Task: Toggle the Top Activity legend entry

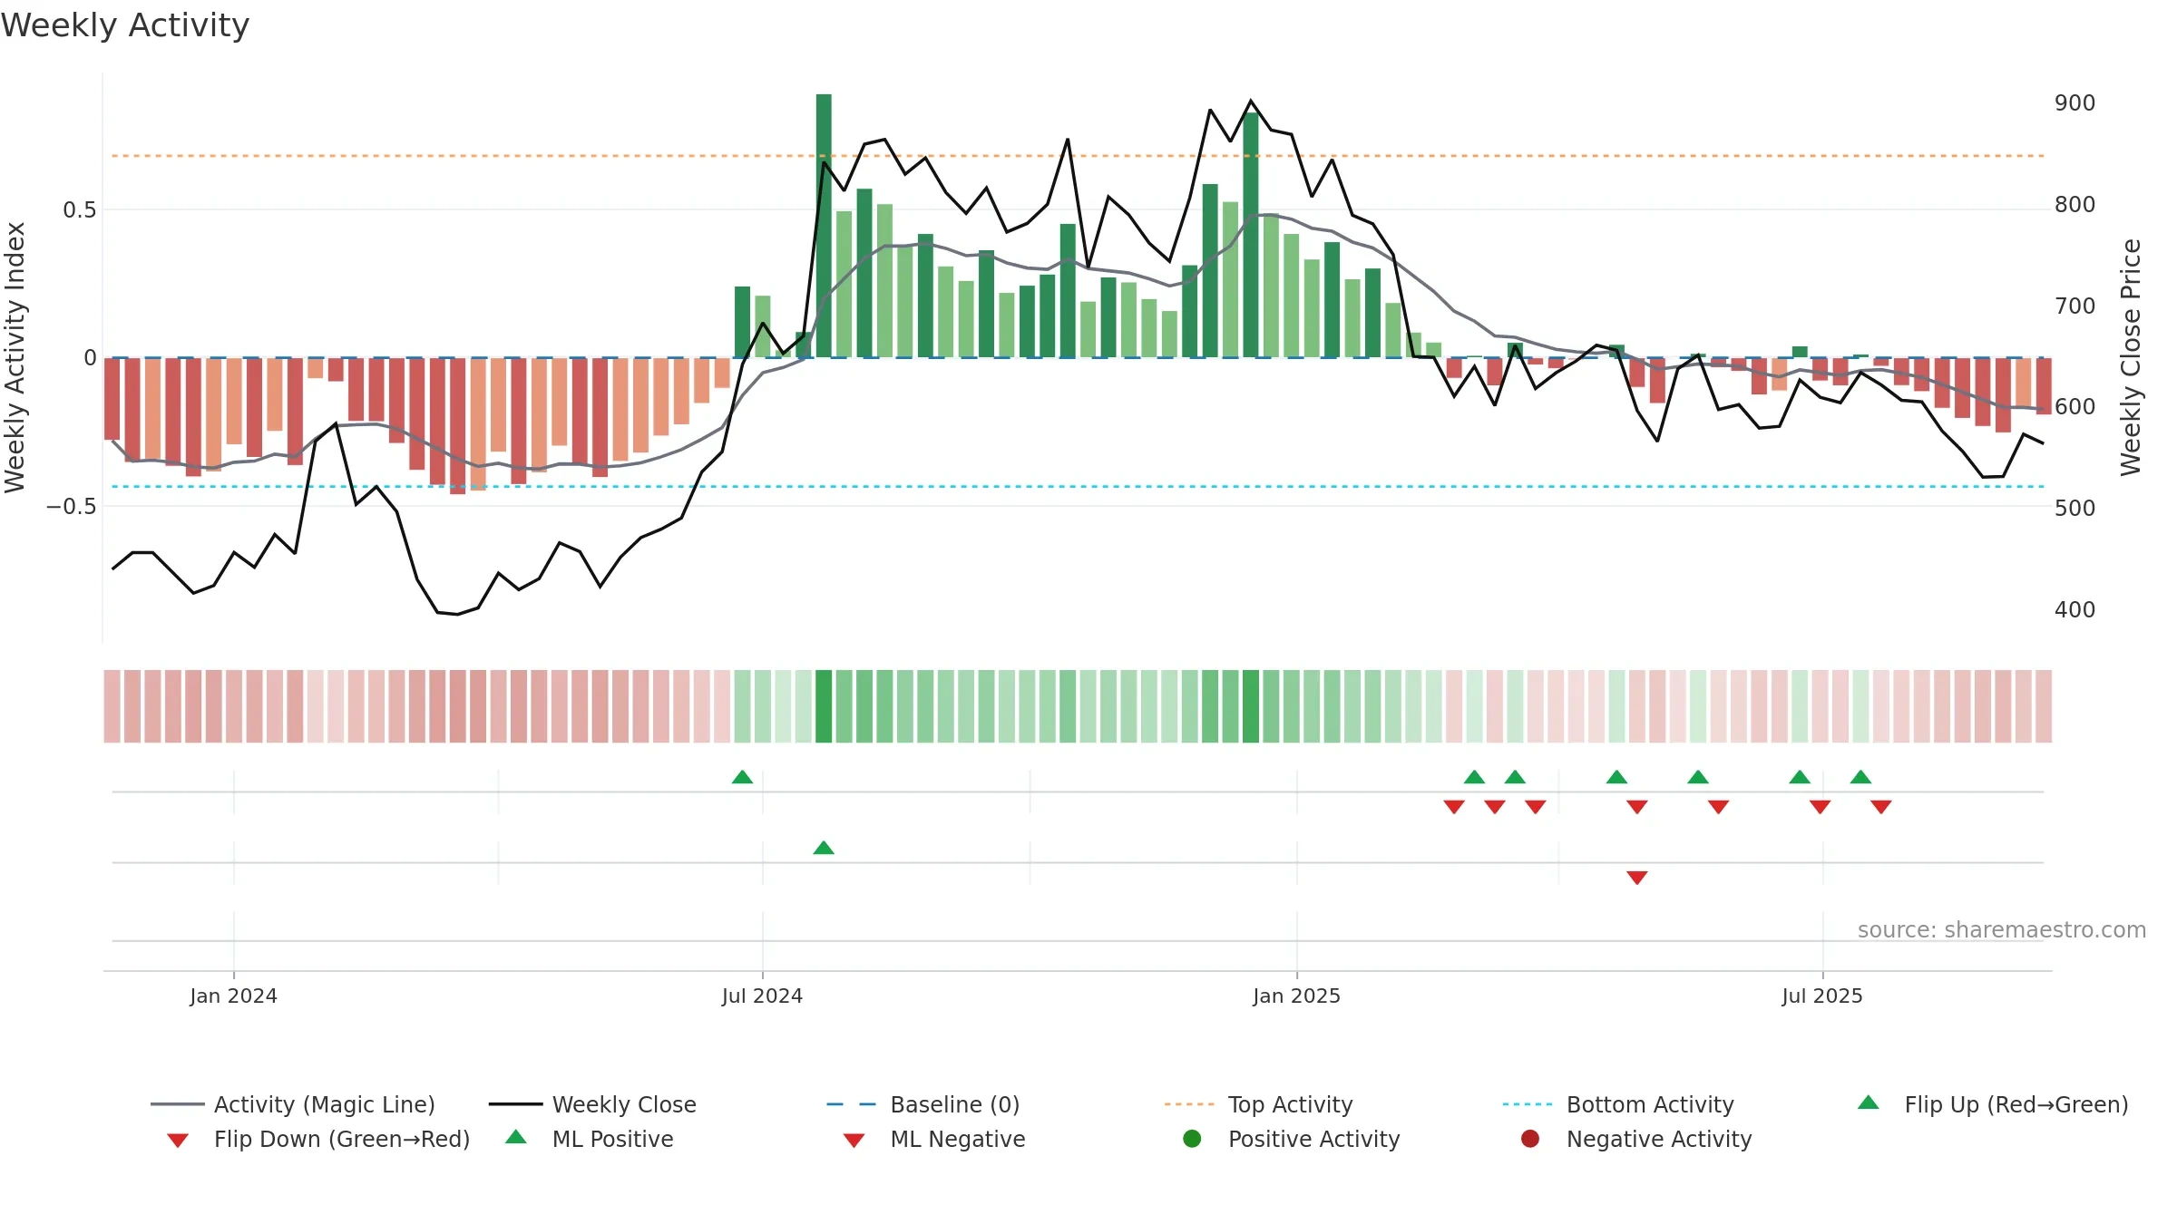Action: pyautogui.click(x=1259, y=1104)
